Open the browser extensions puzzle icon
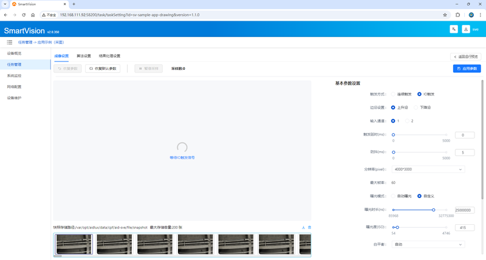 (458, 15)
